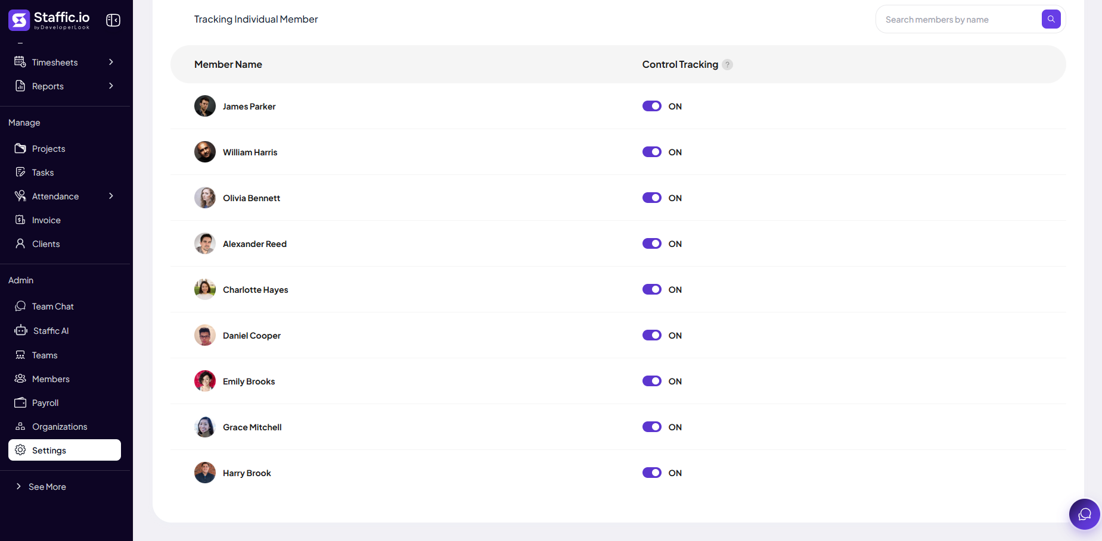Click the Invoice icon in sidebar
The width and height of the screenshot is (1102, 541).
tap(20, 220)
